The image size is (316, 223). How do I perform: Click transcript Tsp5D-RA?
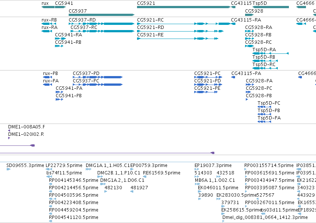(271, 53)
